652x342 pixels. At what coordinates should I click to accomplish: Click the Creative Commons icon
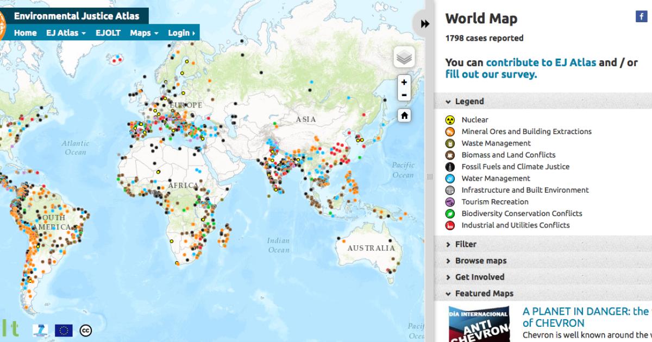click(x=85, y=330)
